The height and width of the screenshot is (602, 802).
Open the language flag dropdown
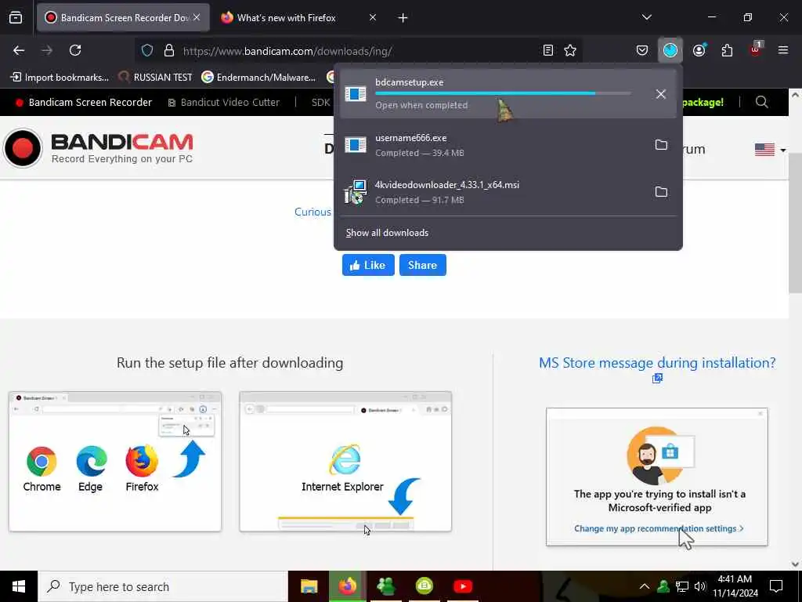[x=770, y=150]
